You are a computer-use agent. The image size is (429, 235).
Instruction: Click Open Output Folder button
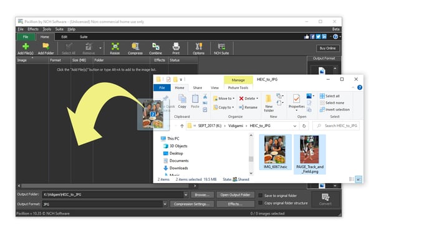(x=235, y=194)
